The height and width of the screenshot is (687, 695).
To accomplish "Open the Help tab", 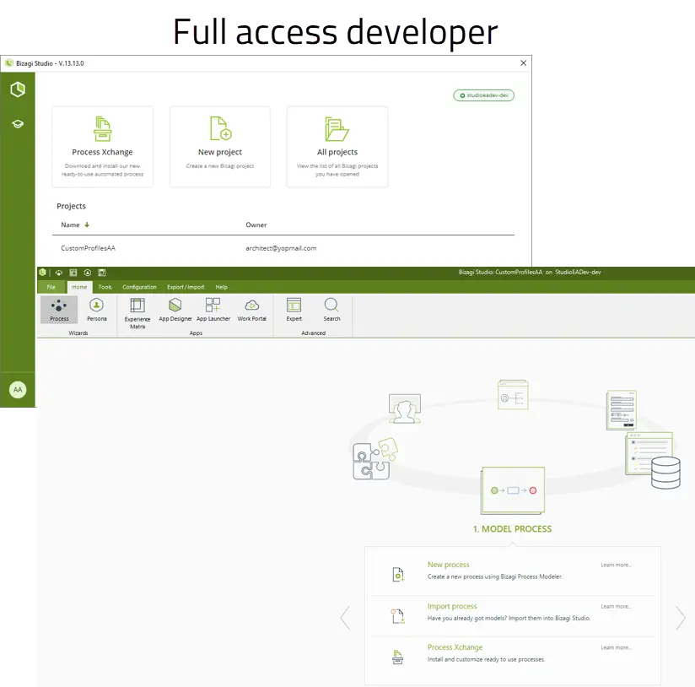I will pos(222,287).
